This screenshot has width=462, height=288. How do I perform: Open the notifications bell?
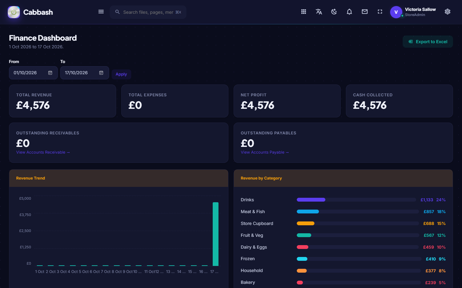(x=349, y=12)
